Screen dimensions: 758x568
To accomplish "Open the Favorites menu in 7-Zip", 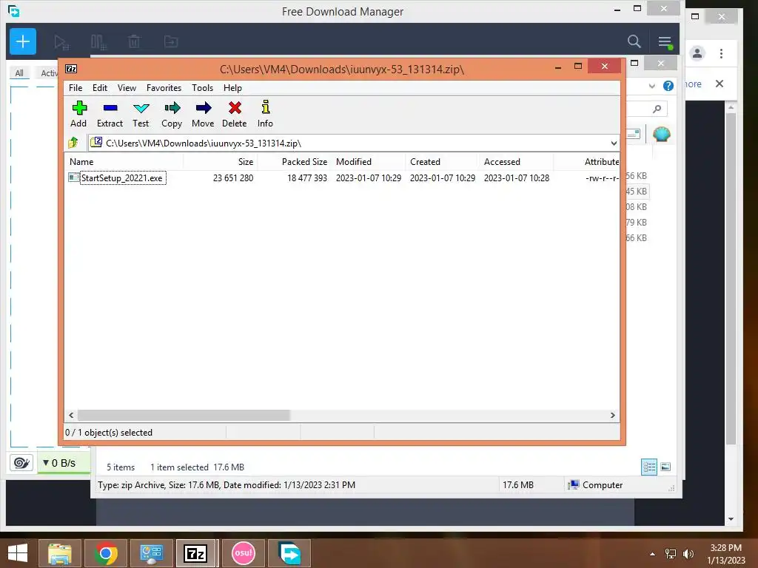I will tap(164, 88).
